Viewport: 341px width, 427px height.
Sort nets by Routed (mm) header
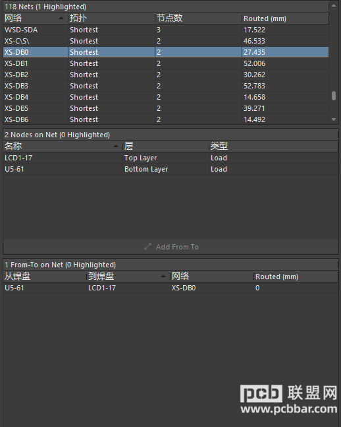[285, 18]
